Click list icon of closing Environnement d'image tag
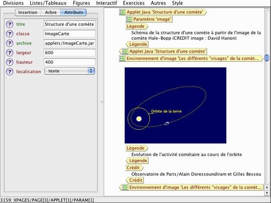 pyautogui.click(x=125, y=187)
